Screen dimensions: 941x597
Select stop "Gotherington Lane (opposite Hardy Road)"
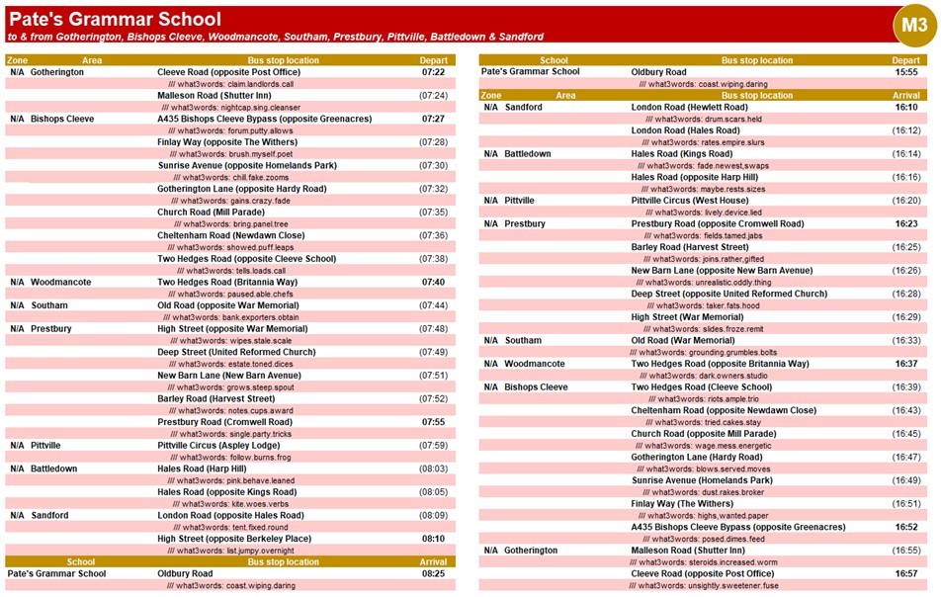point(242,189)
